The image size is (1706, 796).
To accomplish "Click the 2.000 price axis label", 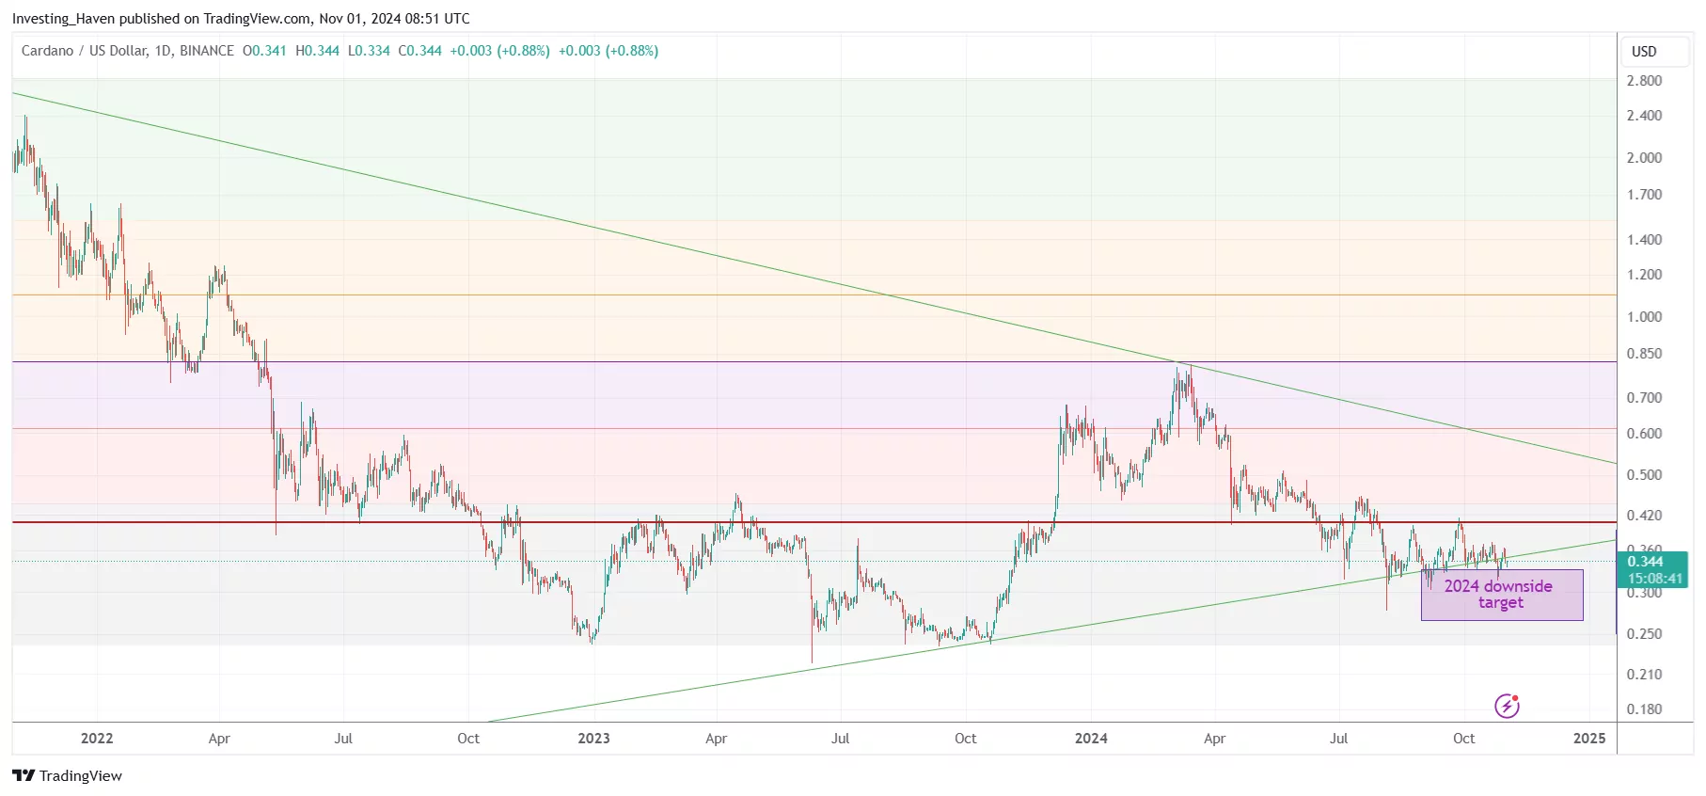I will click(1644, 158).
